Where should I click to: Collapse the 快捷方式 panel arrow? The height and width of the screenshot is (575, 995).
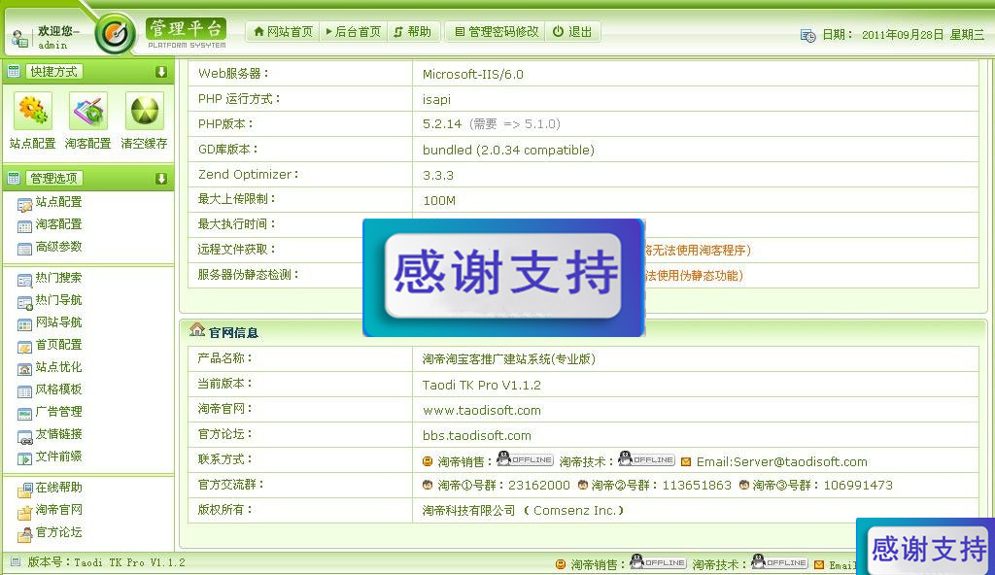point(161,72)
